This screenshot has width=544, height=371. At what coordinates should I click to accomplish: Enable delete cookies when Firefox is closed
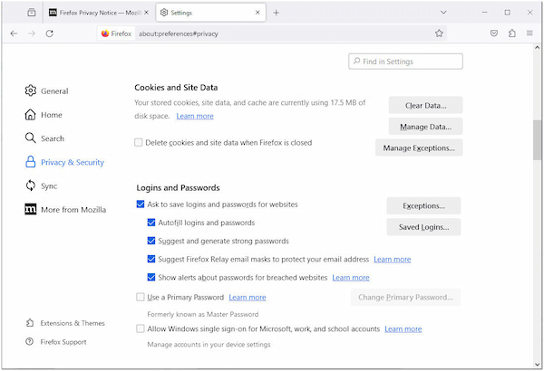[139, 143]
